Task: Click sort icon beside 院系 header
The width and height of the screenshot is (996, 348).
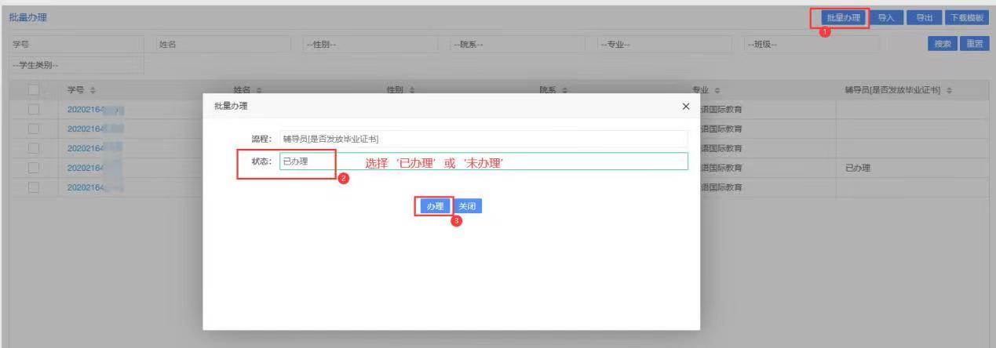Action: (564, 92)
